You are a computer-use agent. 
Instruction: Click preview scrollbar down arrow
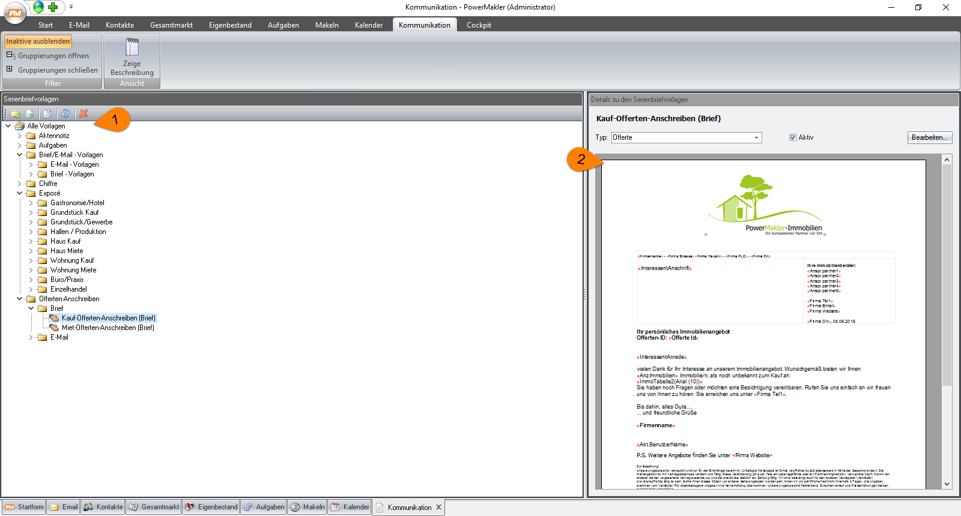947,484
